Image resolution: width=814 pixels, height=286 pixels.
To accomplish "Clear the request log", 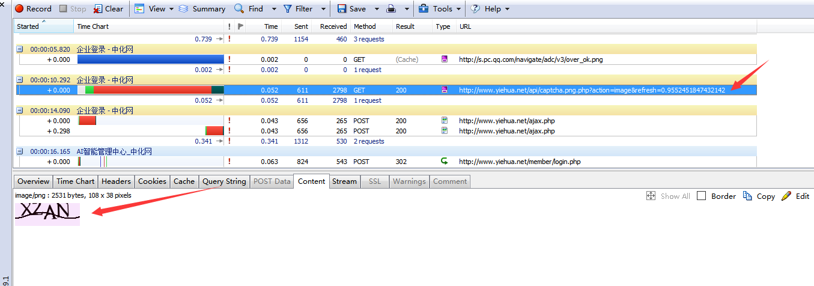I will click(108, 9).
